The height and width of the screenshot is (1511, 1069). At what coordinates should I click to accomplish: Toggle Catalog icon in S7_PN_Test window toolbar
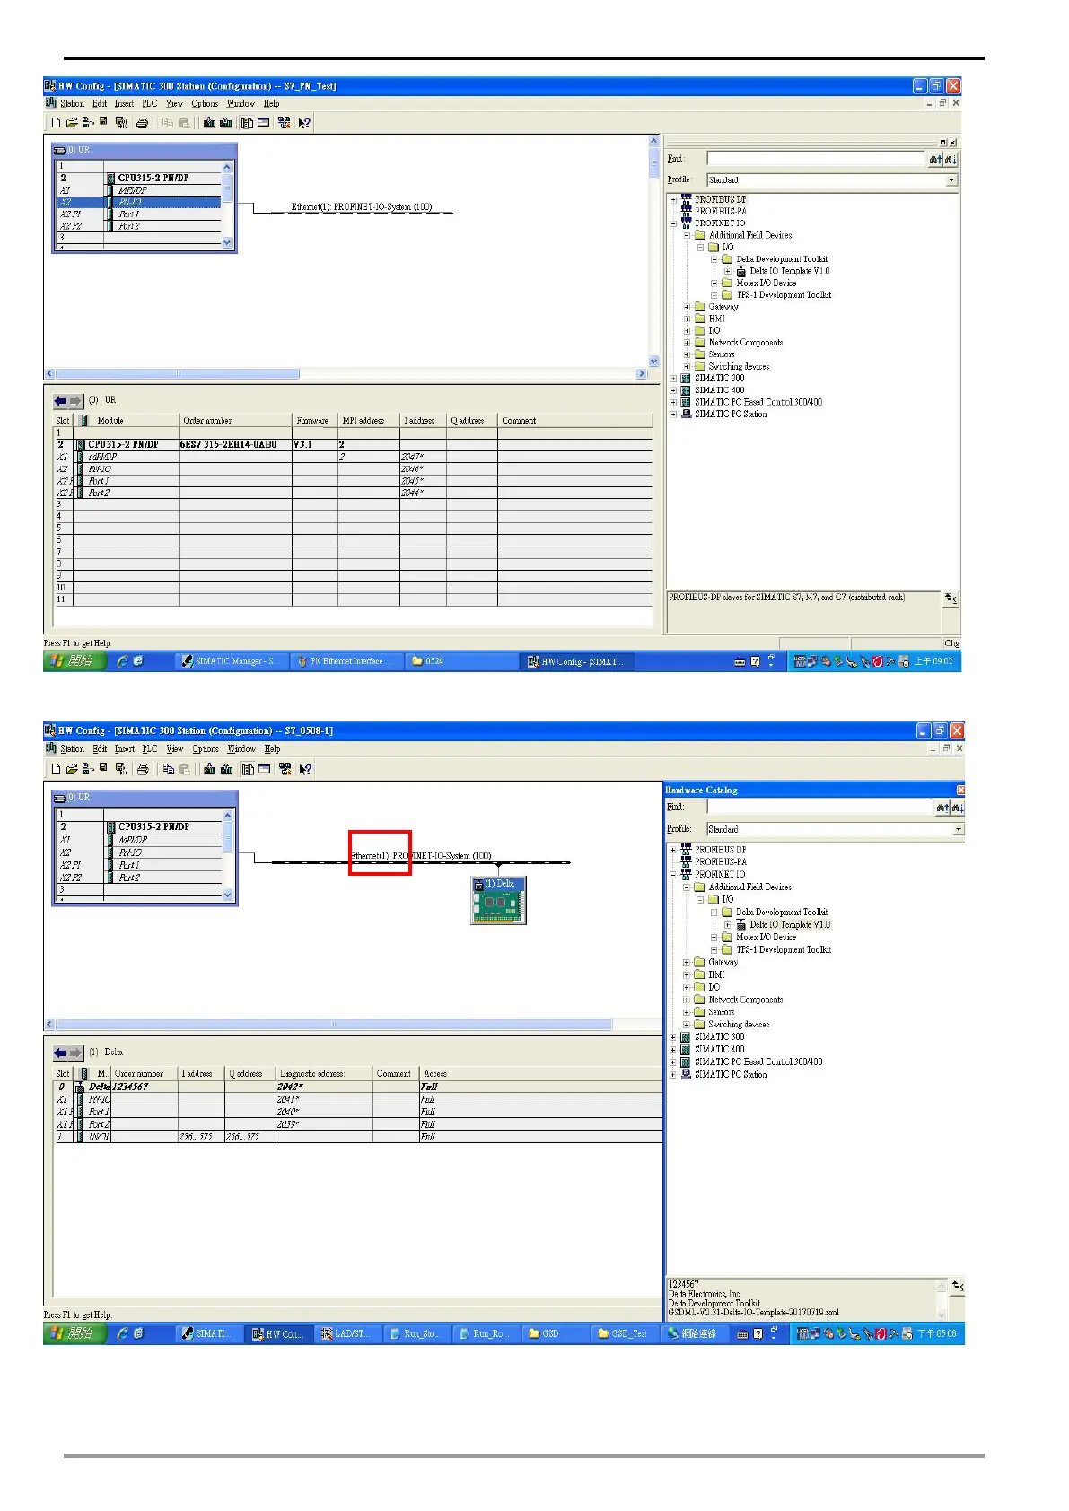247,123
